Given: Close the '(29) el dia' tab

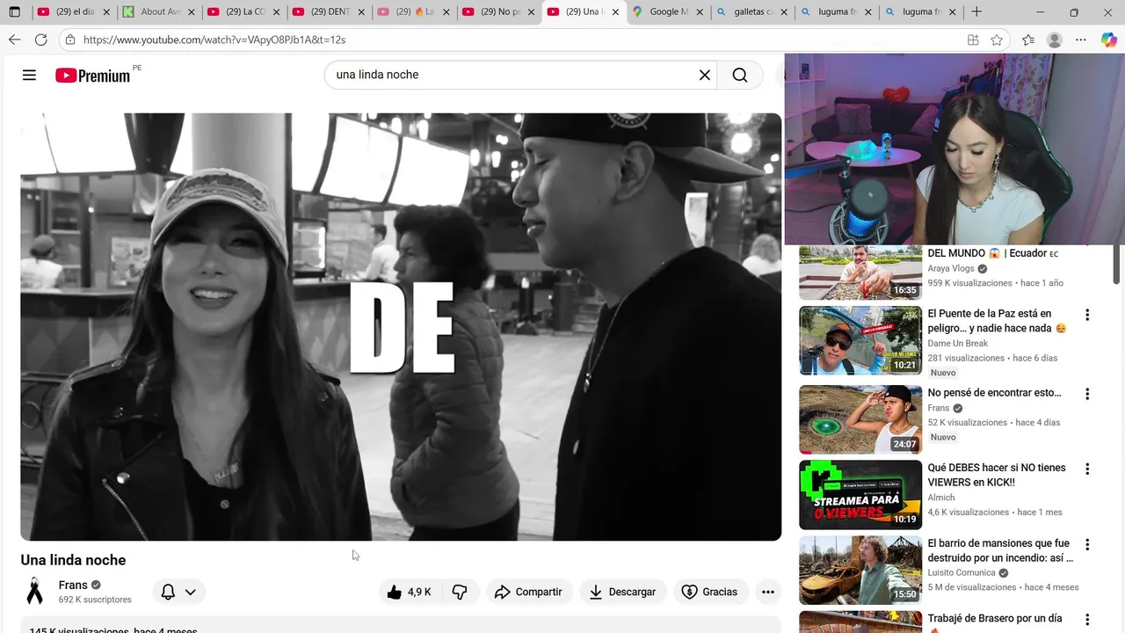Looking at the screenshot, I should point(106,12).
